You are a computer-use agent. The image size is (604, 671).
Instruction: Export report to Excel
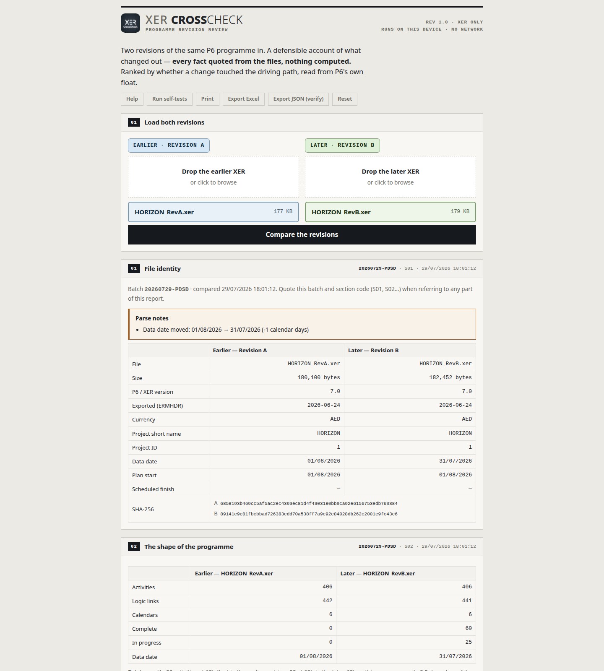tap(243, 99)
